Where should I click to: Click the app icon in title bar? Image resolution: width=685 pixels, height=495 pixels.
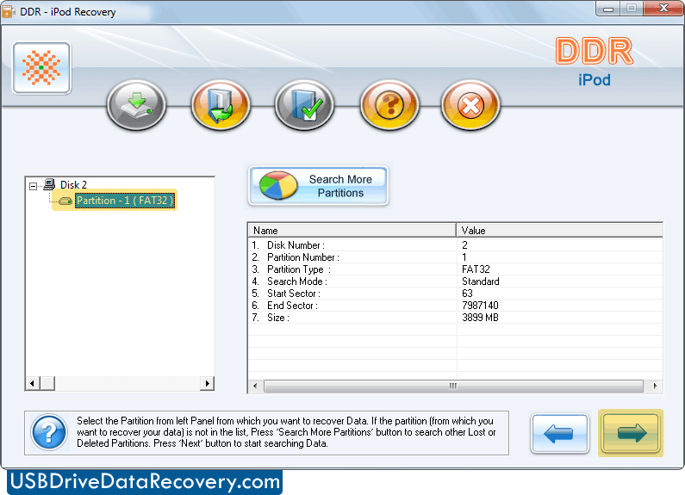9,12
